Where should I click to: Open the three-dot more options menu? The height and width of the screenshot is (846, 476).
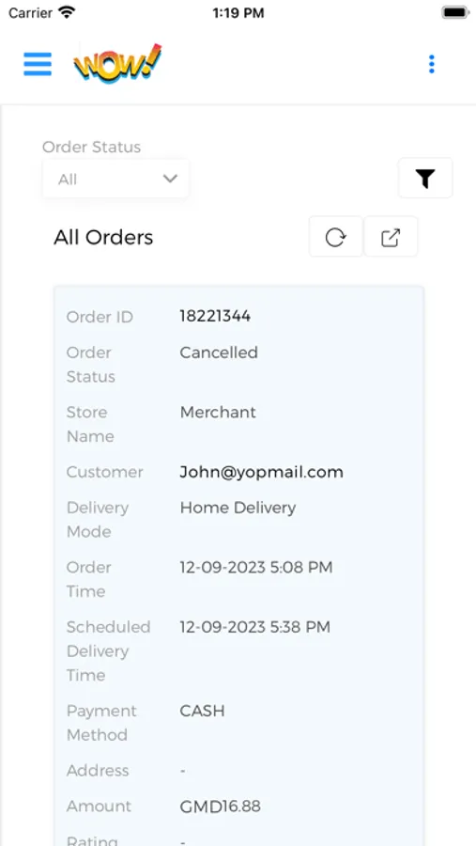(x=431, y=64)
